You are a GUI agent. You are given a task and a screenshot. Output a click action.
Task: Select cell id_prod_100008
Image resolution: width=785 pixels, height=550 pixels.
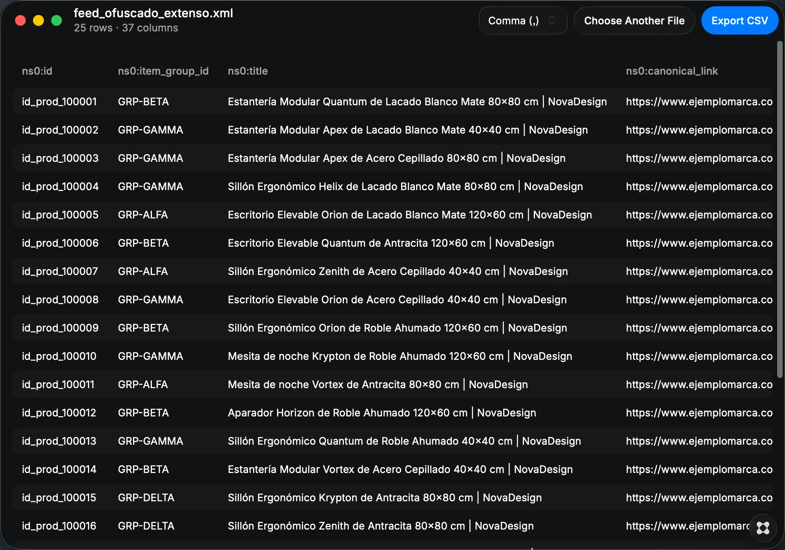[60, 300]
